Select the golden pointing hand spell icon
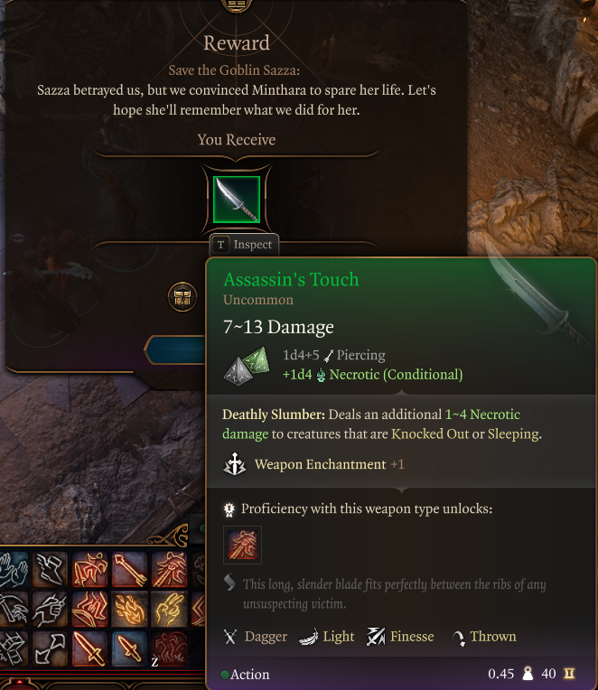 [169, 610]
